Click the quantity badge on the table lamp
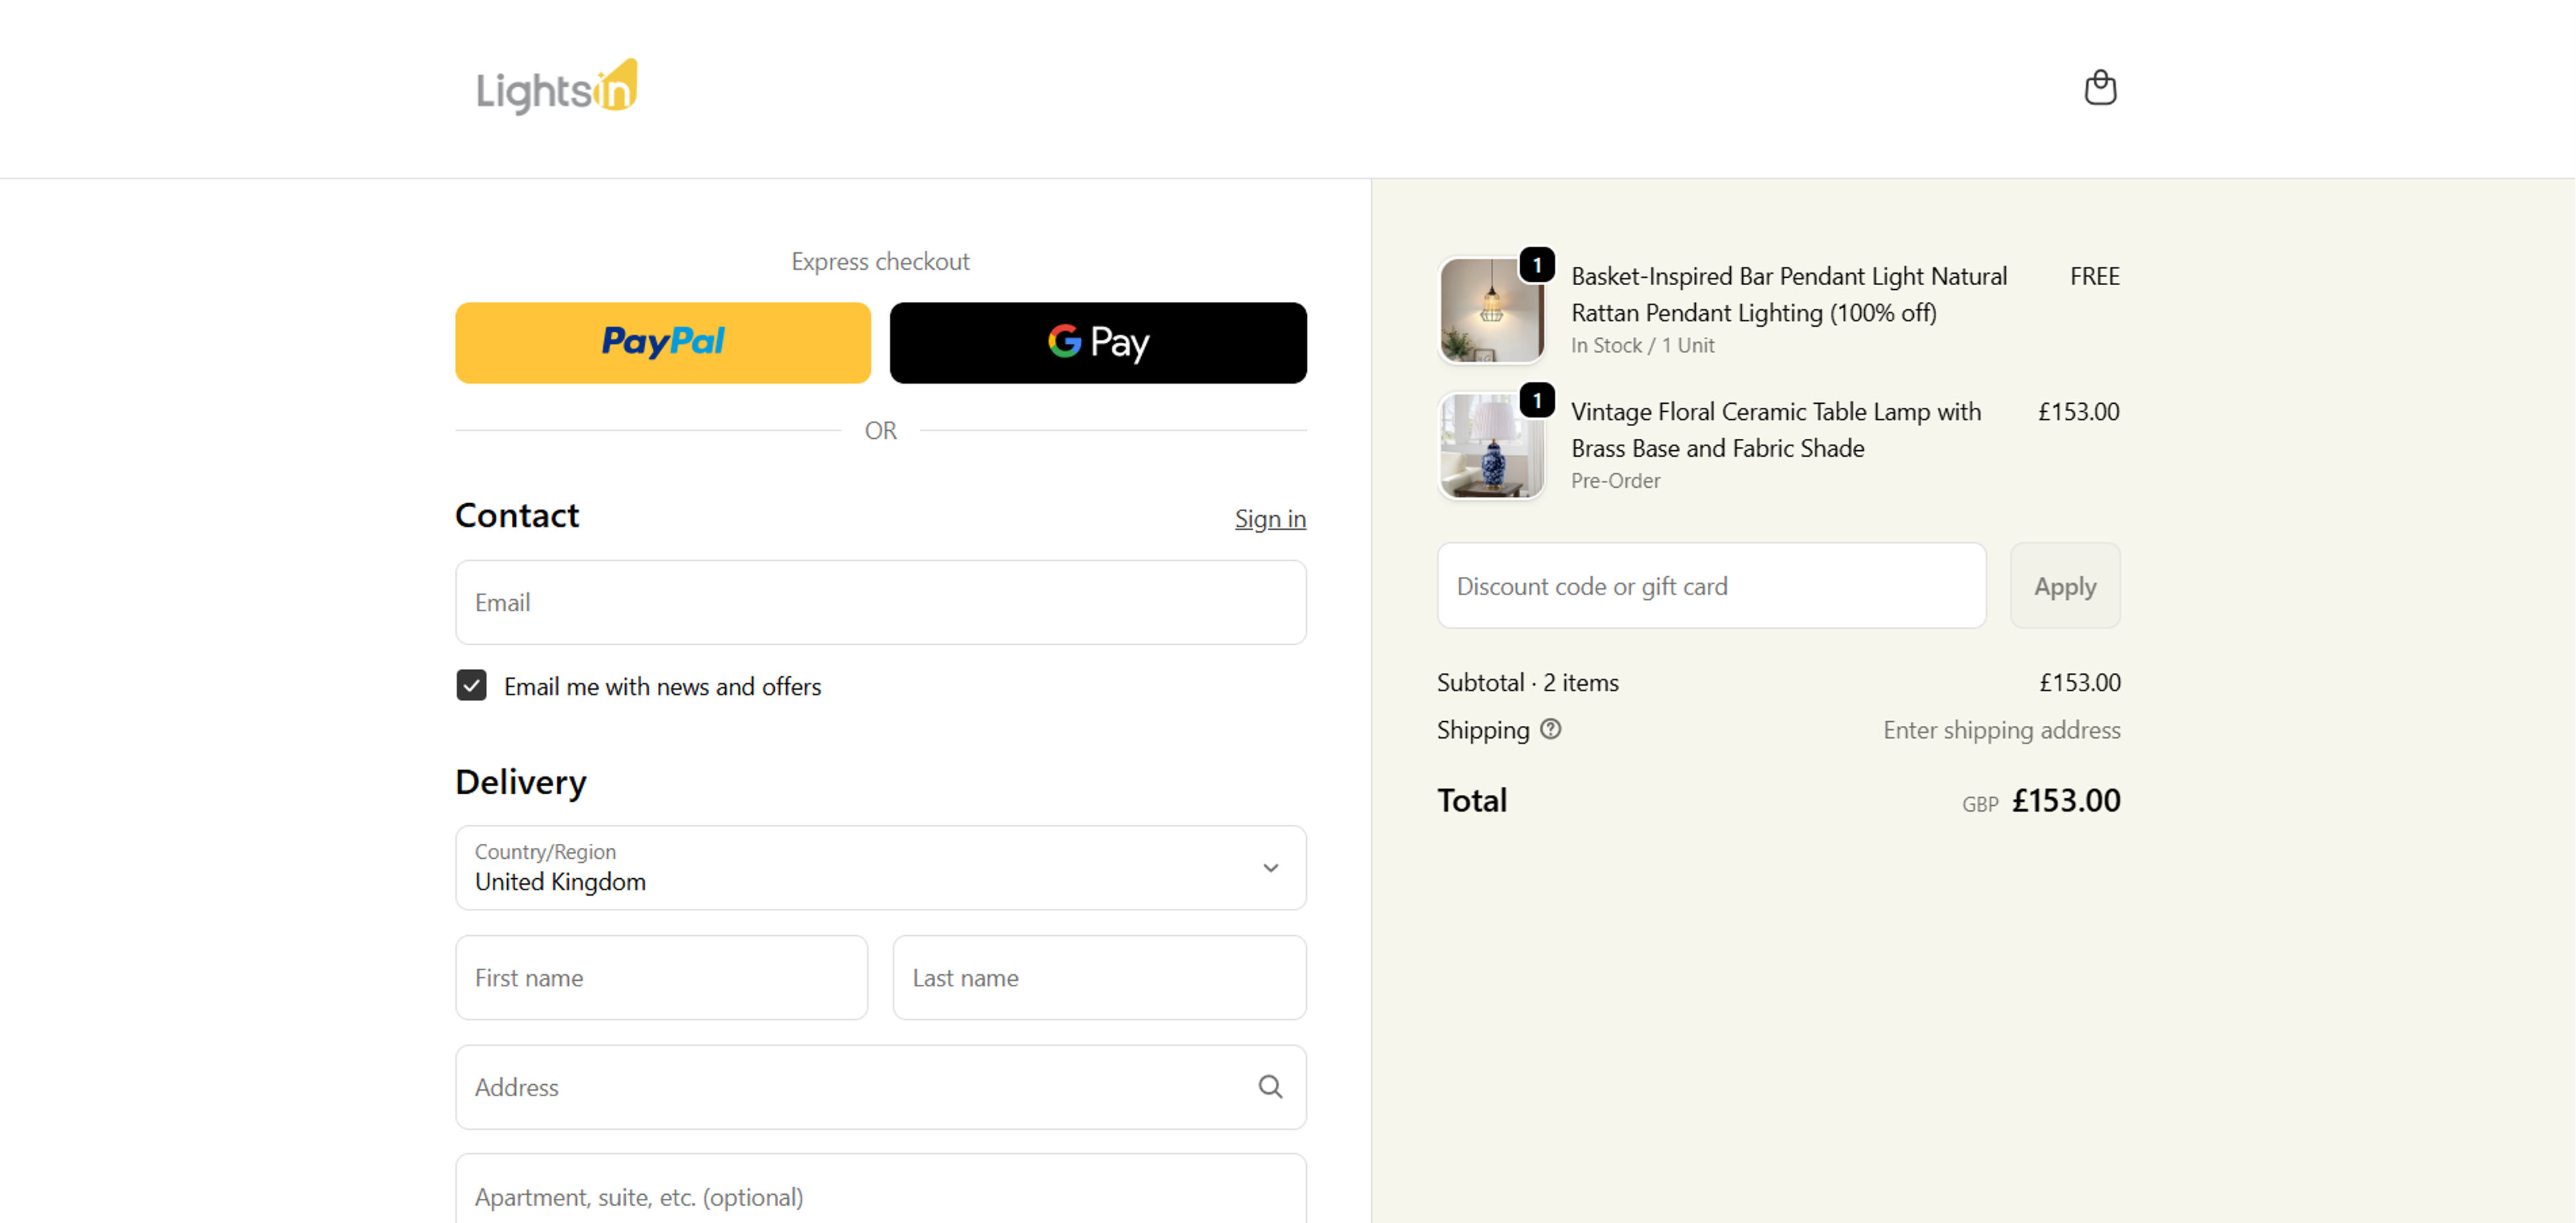This screenshot has height=1223, width=2576. click(x=1537, y=400)
